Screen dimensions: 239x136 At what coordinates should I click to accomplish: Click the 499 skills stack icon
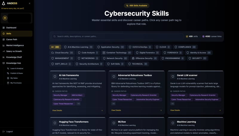tap(187, 36)
